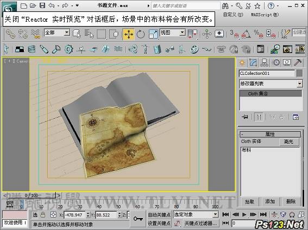Screen dimensions: 308x230
Task: Click the Pin Stack icon
Action: coord(245,117)
